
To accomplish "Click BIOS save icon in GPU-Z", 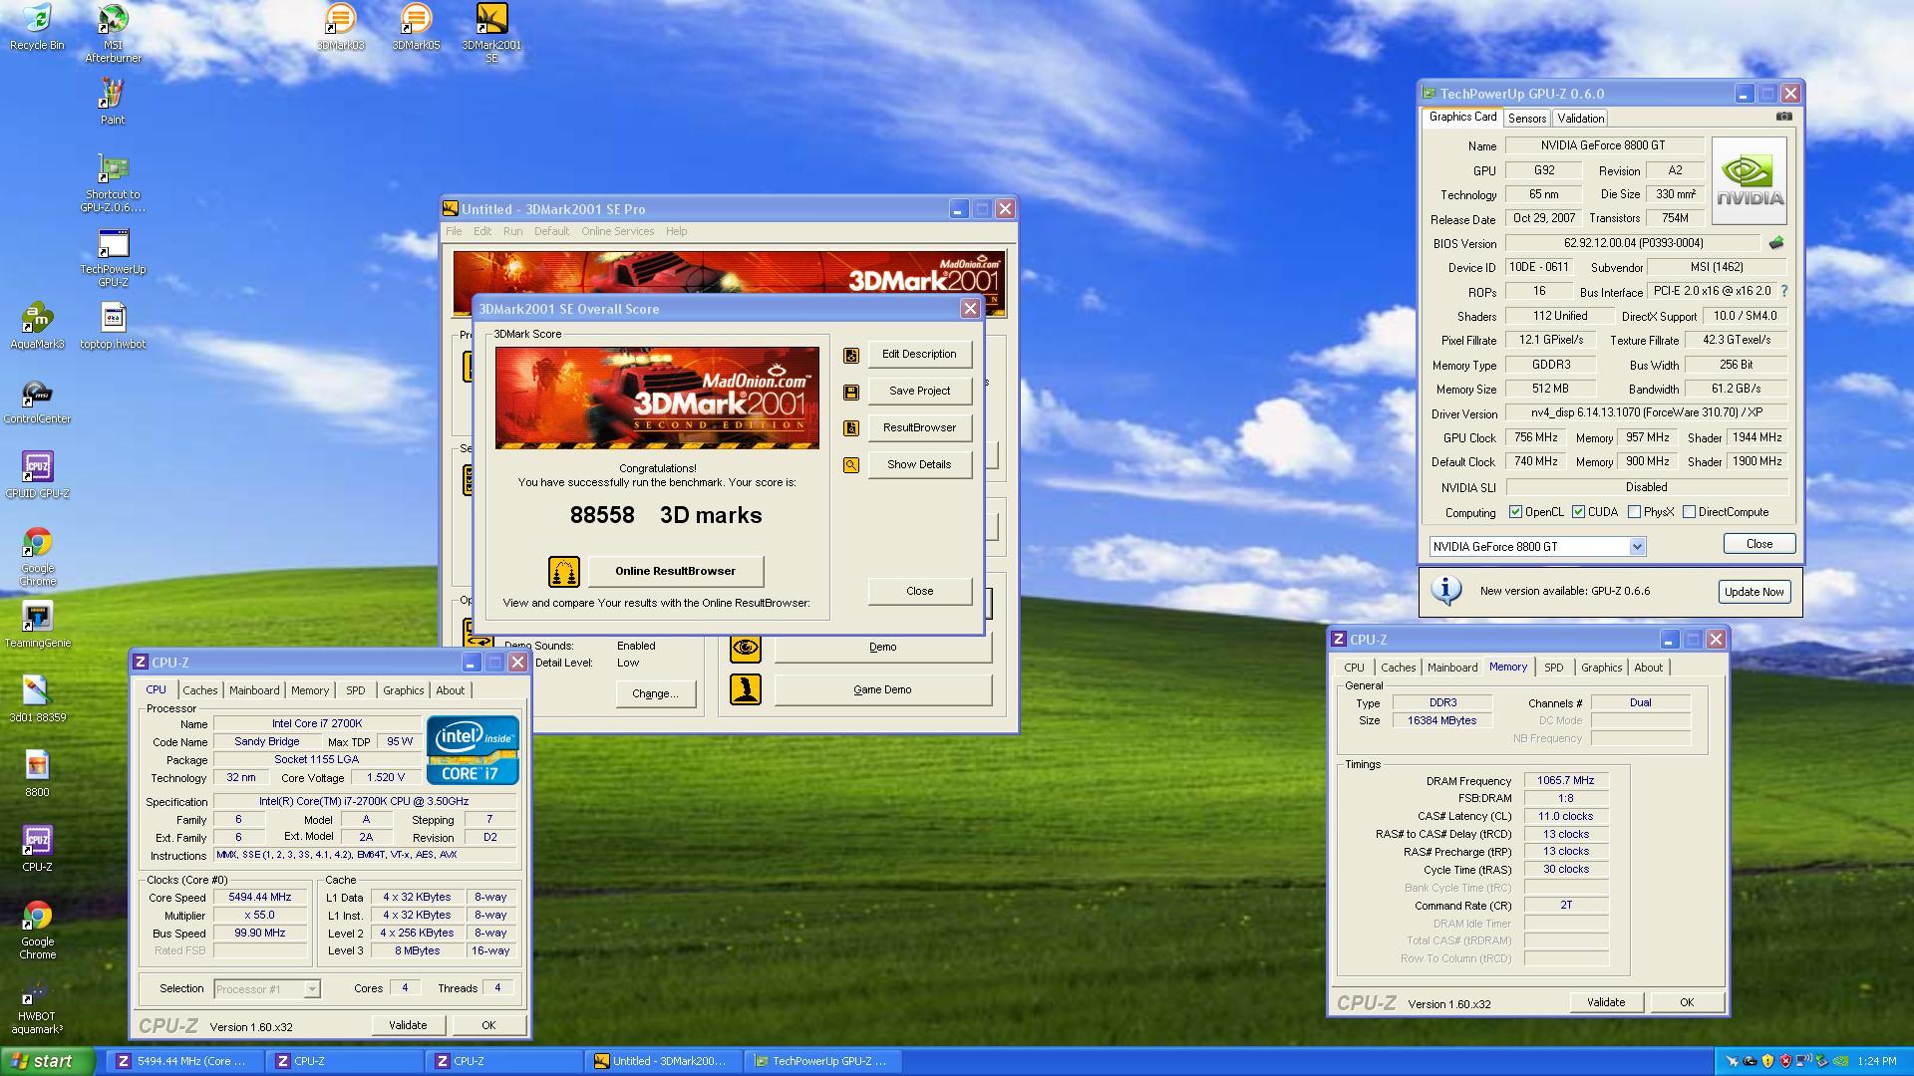I will click(x=1776, y=243).
